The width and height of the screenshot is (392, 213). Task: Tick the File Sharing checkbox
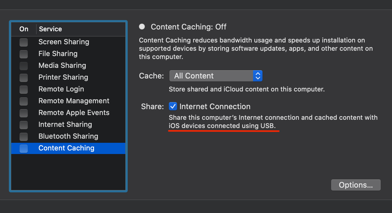click(x=24, y=54)
